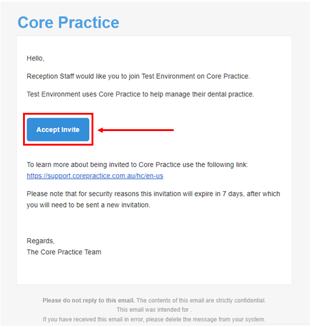Click the "7 days" expiry text

[233, 194]
